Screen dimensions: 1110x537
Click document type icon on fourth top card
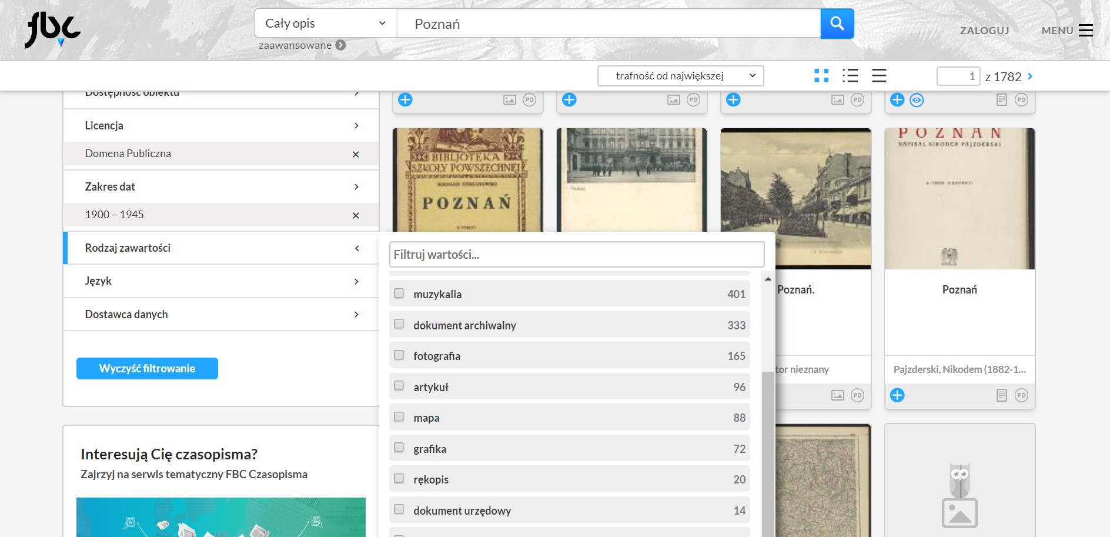pos(1002,100)
